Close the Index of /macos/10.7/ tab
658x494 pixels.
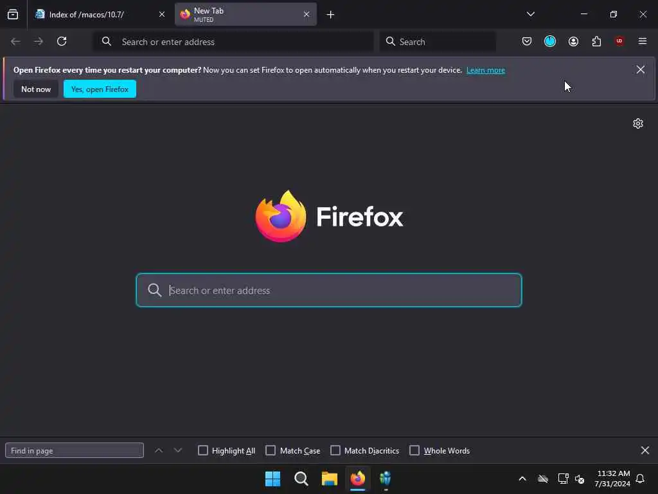pyautogui.click(x=161, y=14)
